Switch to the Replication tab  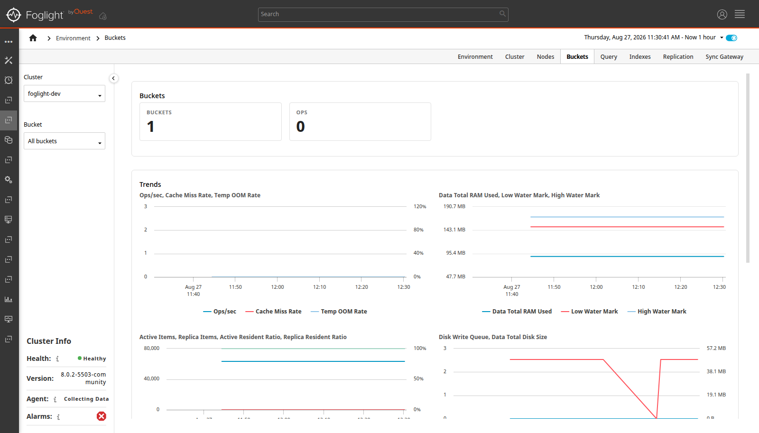tap(678, 57)
